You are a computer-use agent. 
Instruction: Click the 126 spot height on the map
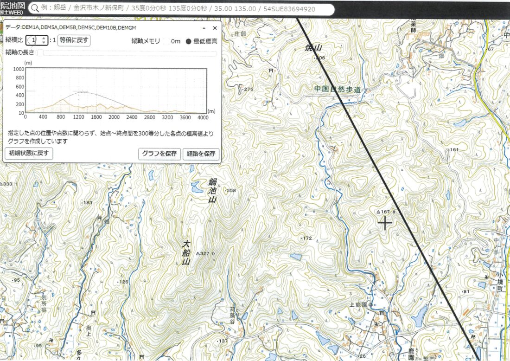(x=123, y=282)
